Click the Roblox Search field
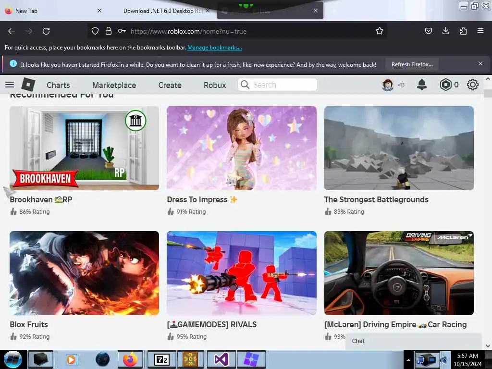This screenshot has width=492, height=369. point(277,85)
